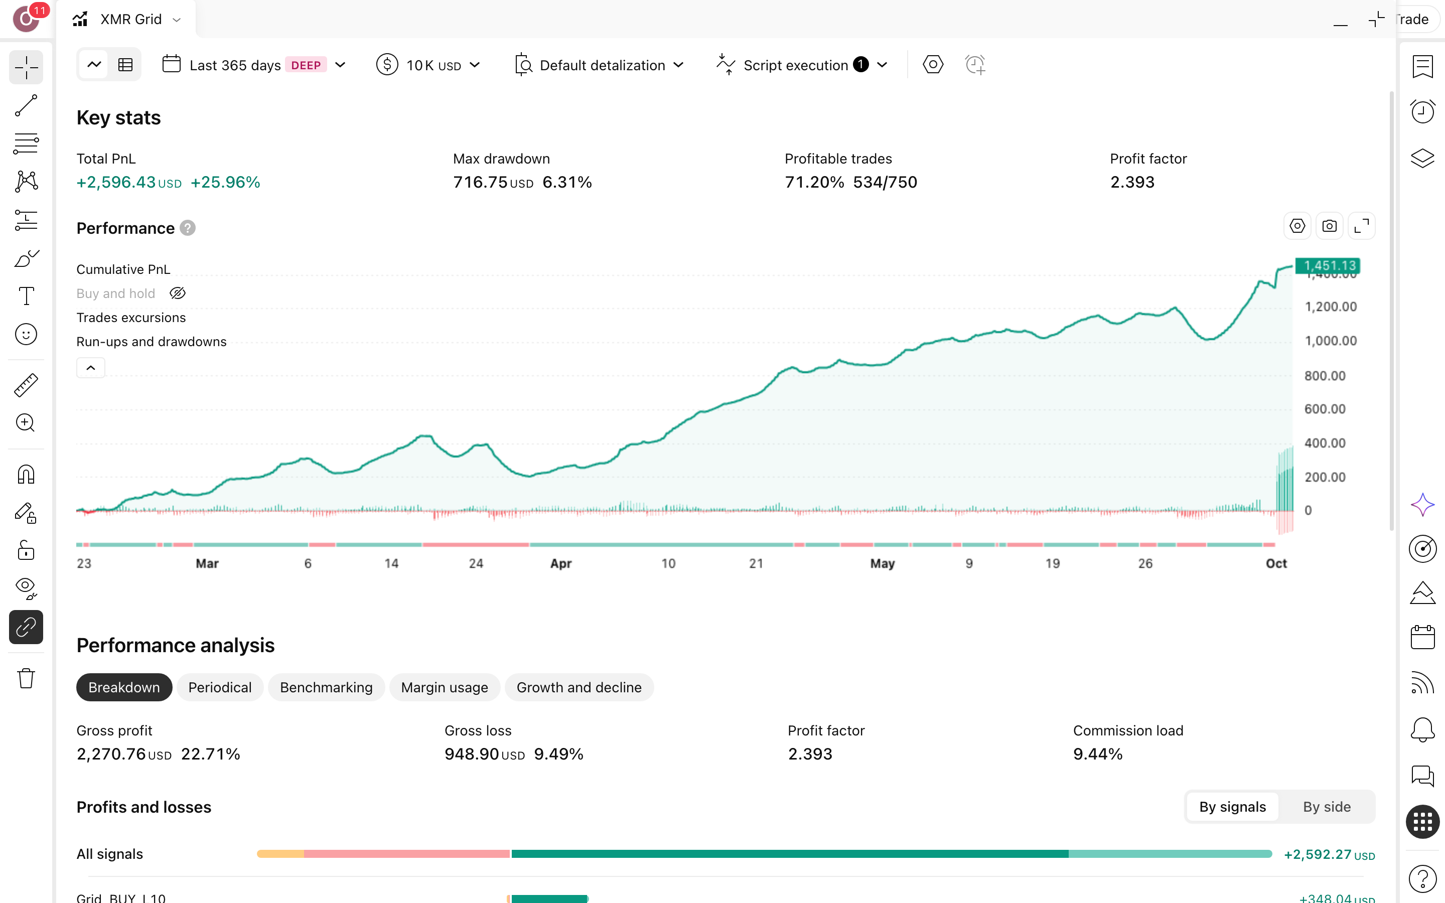Select the text annotation tool
This screenshot has height=903, width=1445.
[26, 296]
